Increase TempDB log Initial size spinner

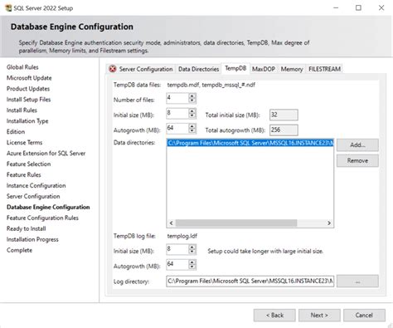click(192, 247)
